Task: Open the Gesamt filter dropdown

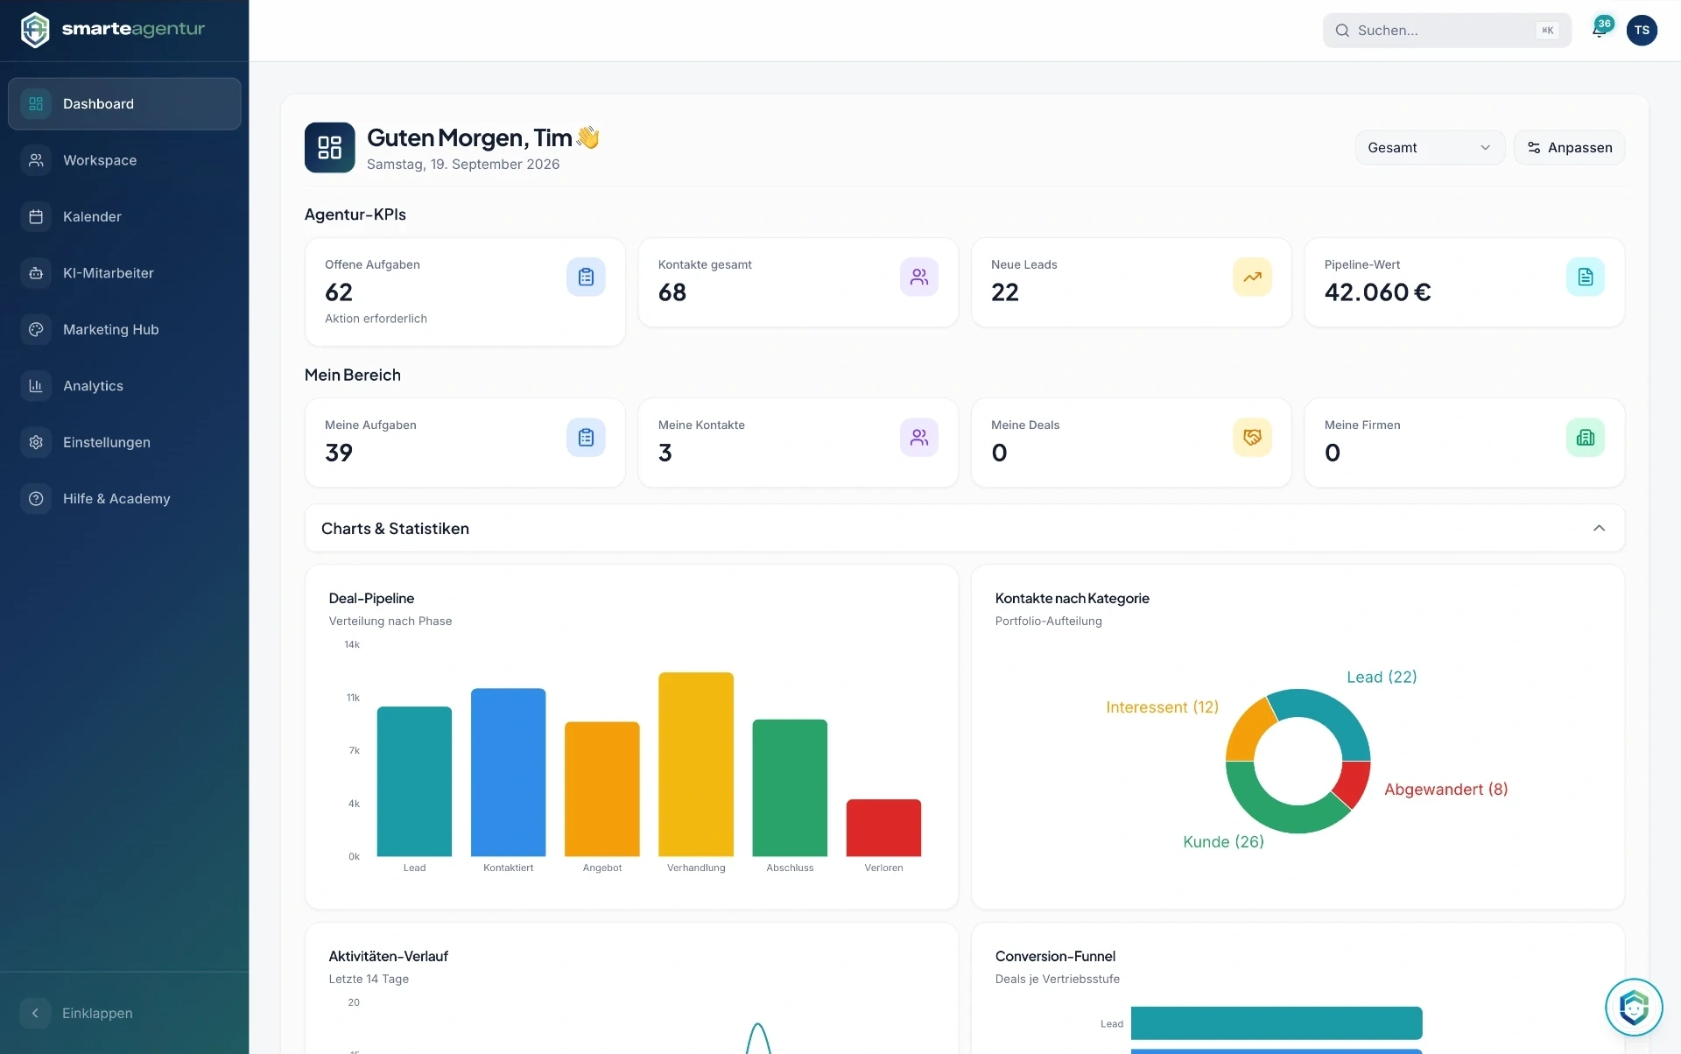Action: pos(1430,147)
